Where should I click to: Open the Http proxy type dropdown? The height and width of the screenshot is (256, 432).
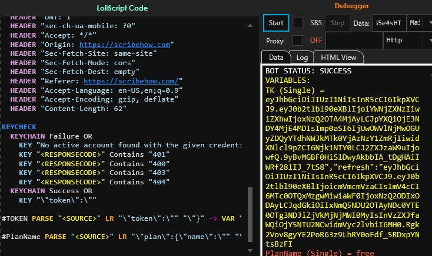pyautogui.click(x=408, y=41)
